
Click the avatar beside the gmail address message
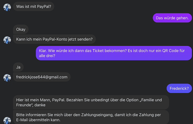(7, 78)
